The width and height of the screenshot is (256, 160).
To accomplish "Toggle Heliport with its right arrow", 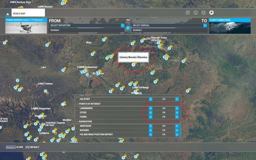I will (177, 99).
